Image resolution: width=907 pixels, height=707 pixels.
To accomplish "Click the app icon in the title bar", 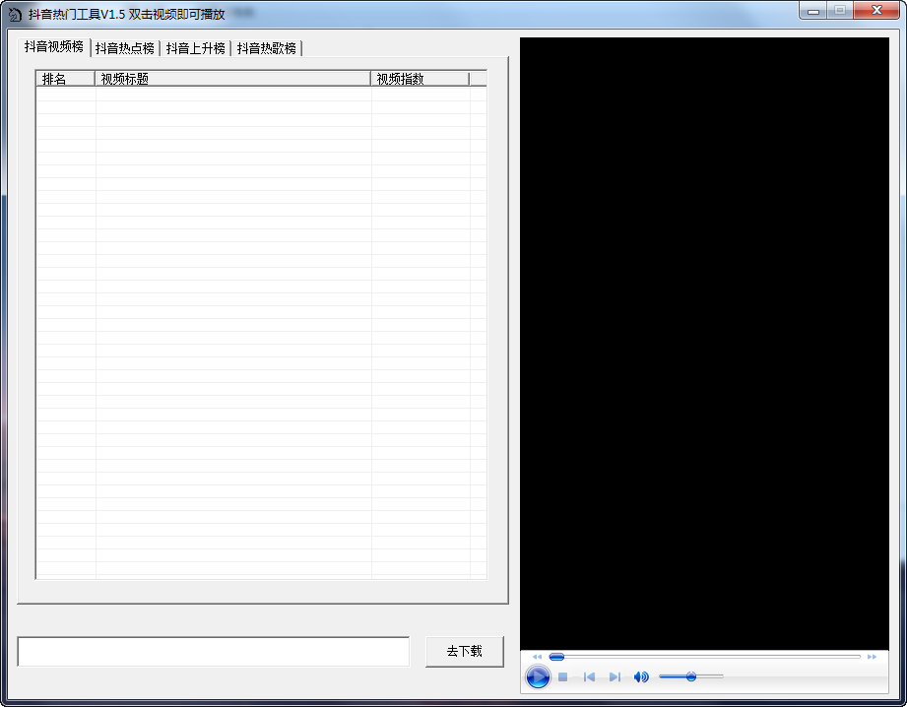I will (x=15, y=14).
